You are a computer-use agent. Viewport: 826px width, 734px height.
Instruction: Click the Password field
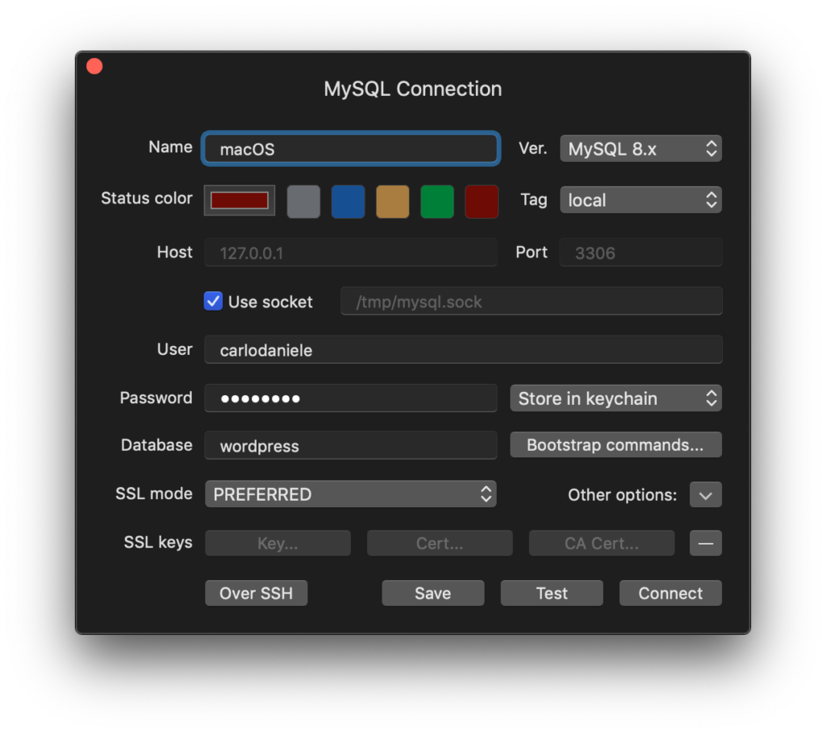point(351,398)
